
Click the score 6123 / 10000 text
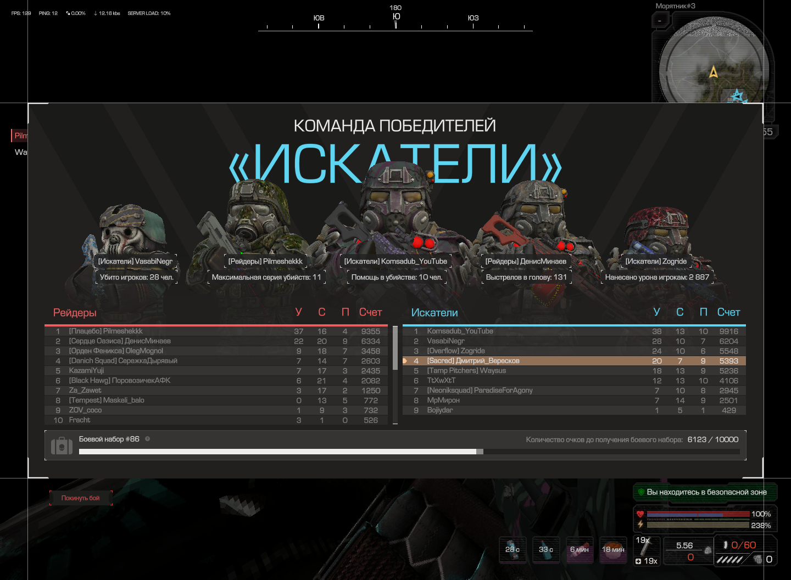(713, 440)
